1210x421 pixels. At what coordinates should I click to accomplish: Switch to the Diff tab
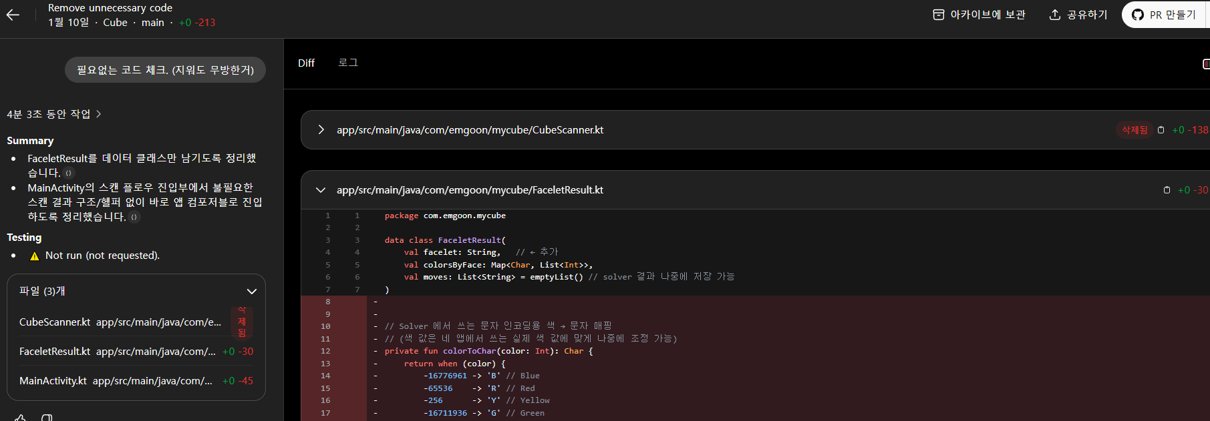coord(306,63)
